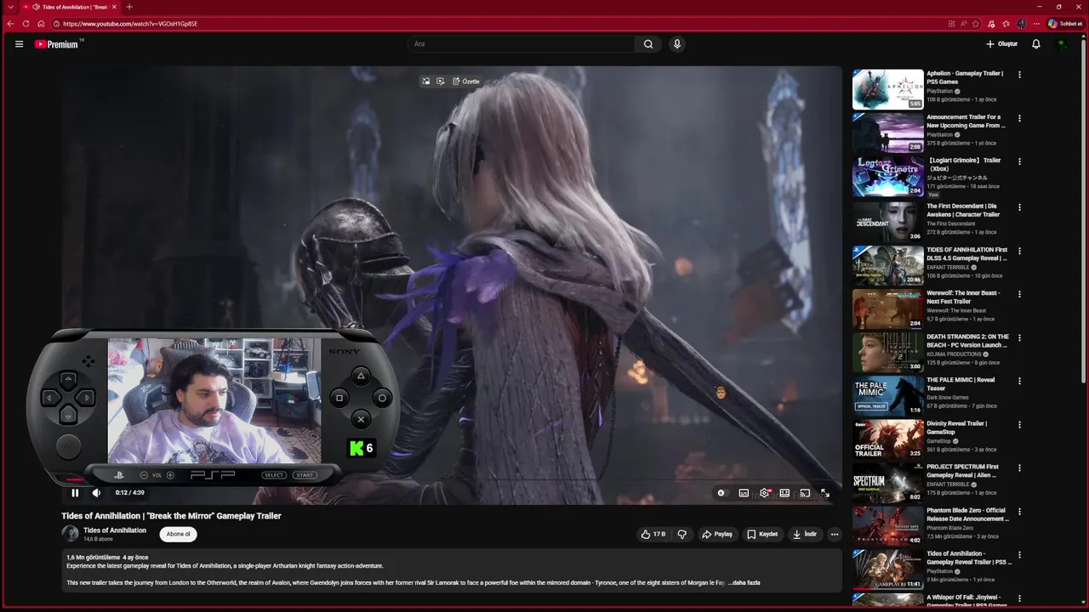
Task: Open options menu for THE PALE MIMIC video
Action: 1019,381
